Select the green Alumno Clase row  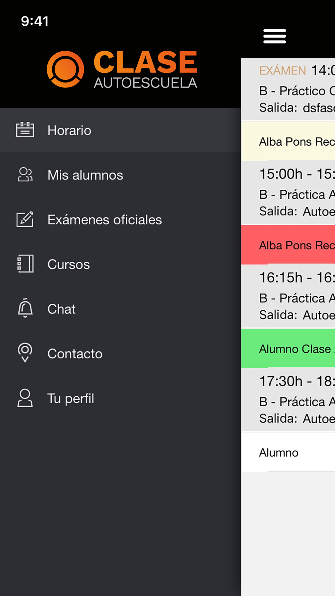288,348
